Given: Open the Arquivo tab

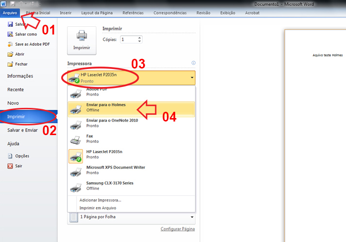Looking at the screenshot, I should [10, 13].
